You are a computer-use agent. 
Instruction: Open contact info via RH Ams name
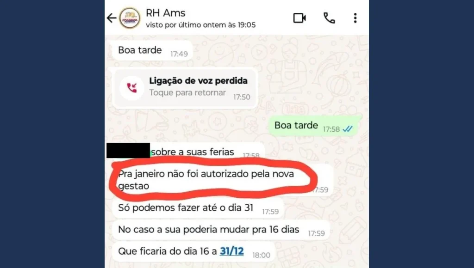click(165, 13)
